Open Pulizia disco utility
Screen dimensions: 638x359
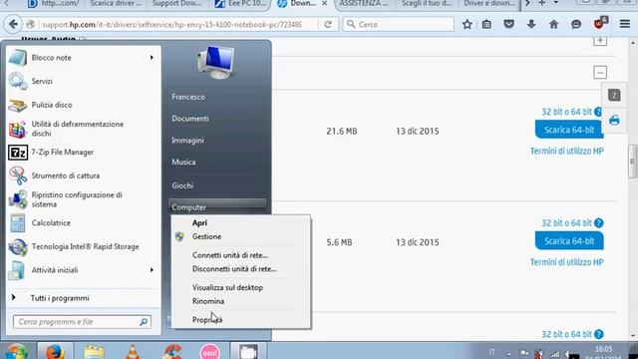(x=84, y=105)
